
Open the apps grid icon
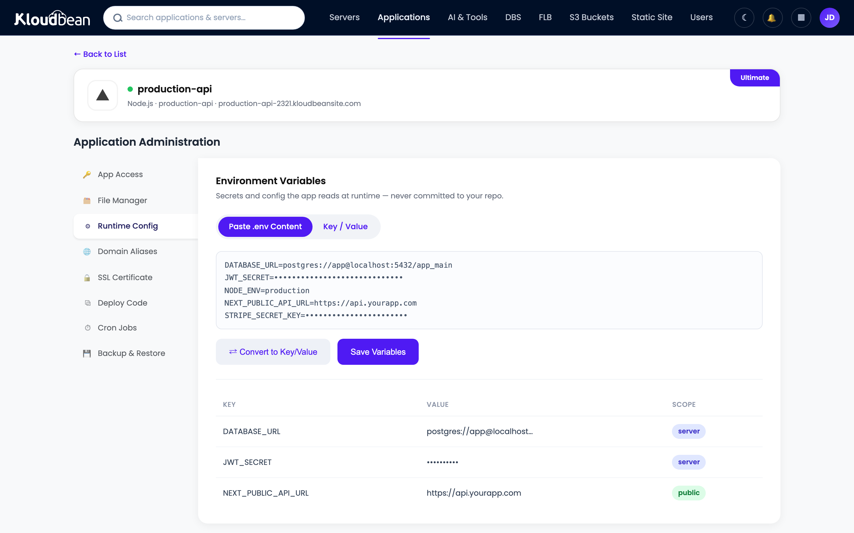(x=801, y=18)
